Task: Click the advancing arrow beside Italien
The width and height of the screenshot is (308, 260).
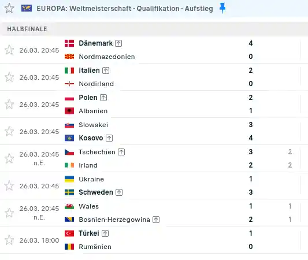Action: (x=106, y=70)
